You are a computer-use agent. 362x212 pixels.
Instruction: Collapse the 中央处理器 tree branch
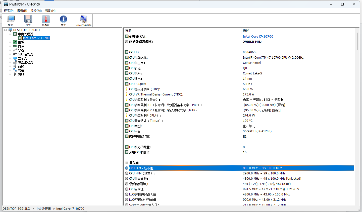[x=10, y=34]
